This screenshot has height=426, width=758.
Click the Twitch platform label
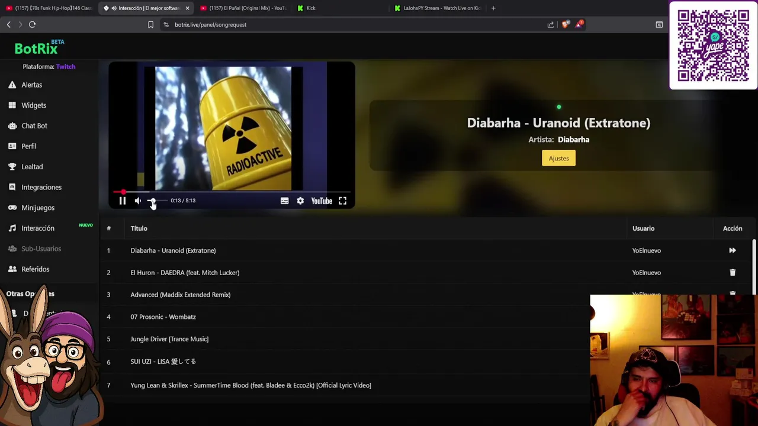tap(66, 67)
